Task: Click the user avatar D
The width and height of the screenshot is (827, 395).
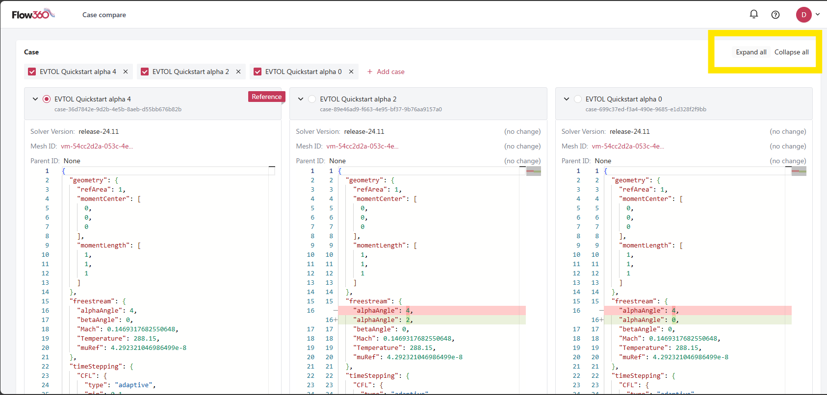Action: click(x=803, y=15)
